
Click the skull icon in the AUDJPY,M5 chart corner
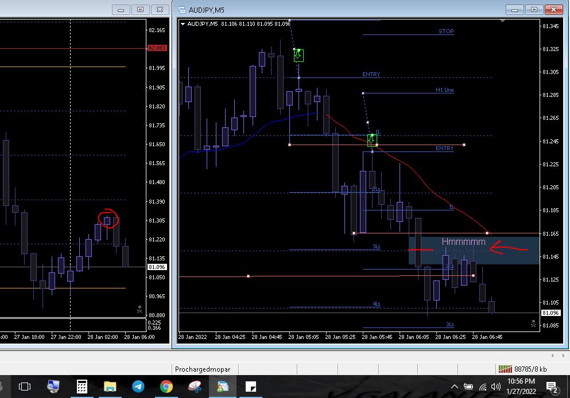point(533,323)
